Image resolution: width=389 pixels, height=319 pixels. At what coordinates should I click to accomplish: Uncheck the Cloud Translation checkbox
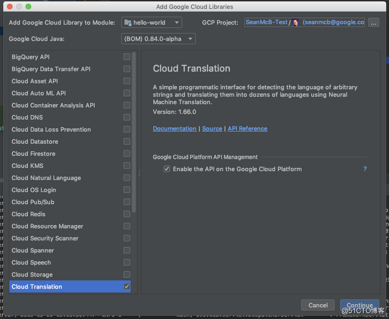[127, 287]
